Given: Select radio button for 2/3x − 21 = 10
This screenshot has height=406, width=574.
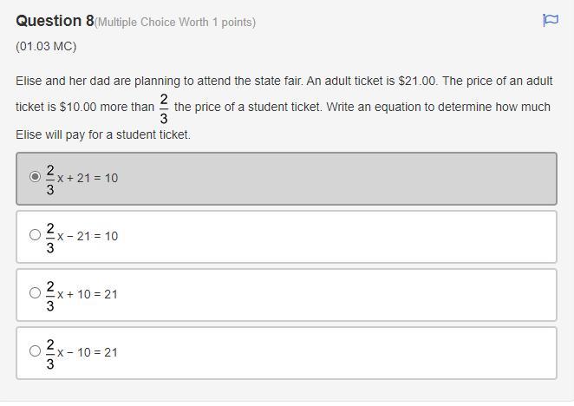Looking at the screenshot, I should (x=35, y=234).
